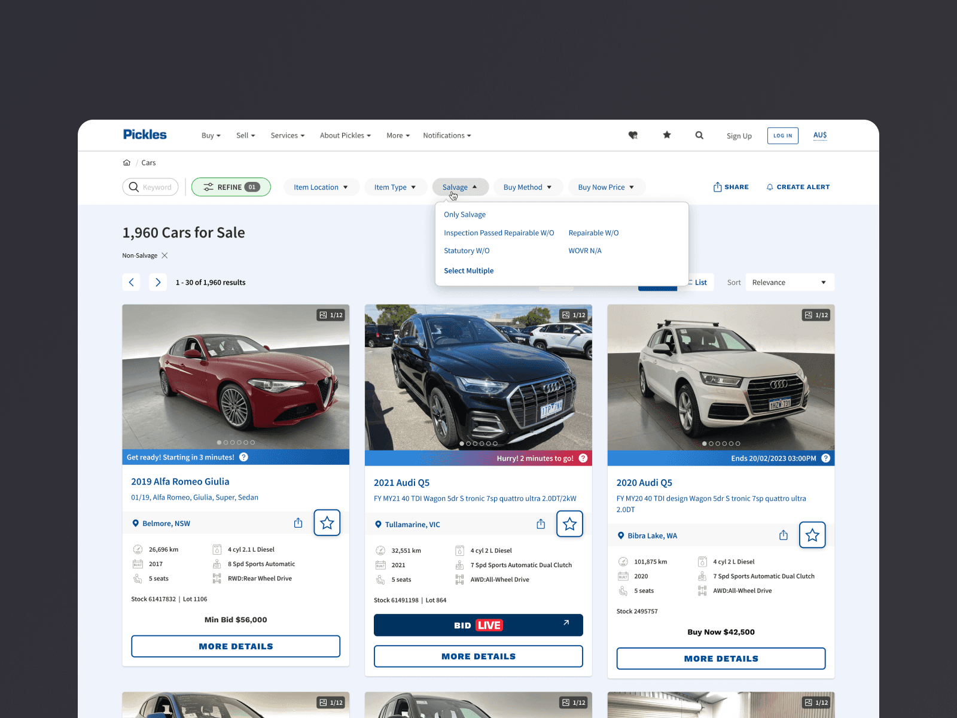Open the heart watchlist icon in header

[x=633, y=135]
